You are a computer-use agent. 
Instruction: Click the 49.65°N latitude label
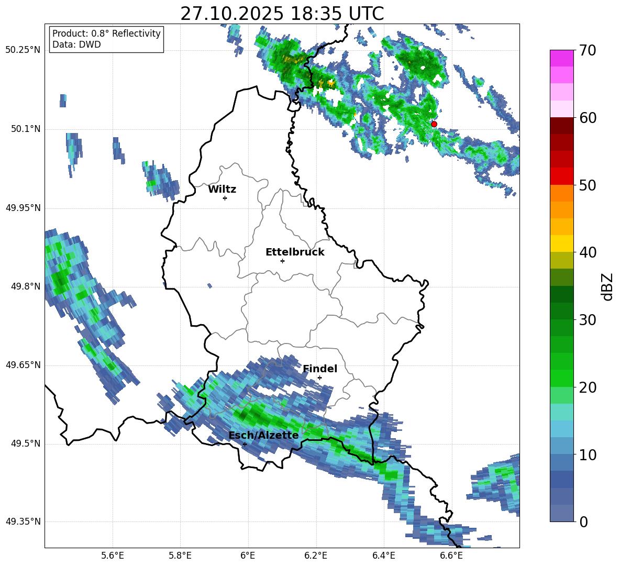click(23, 364)
